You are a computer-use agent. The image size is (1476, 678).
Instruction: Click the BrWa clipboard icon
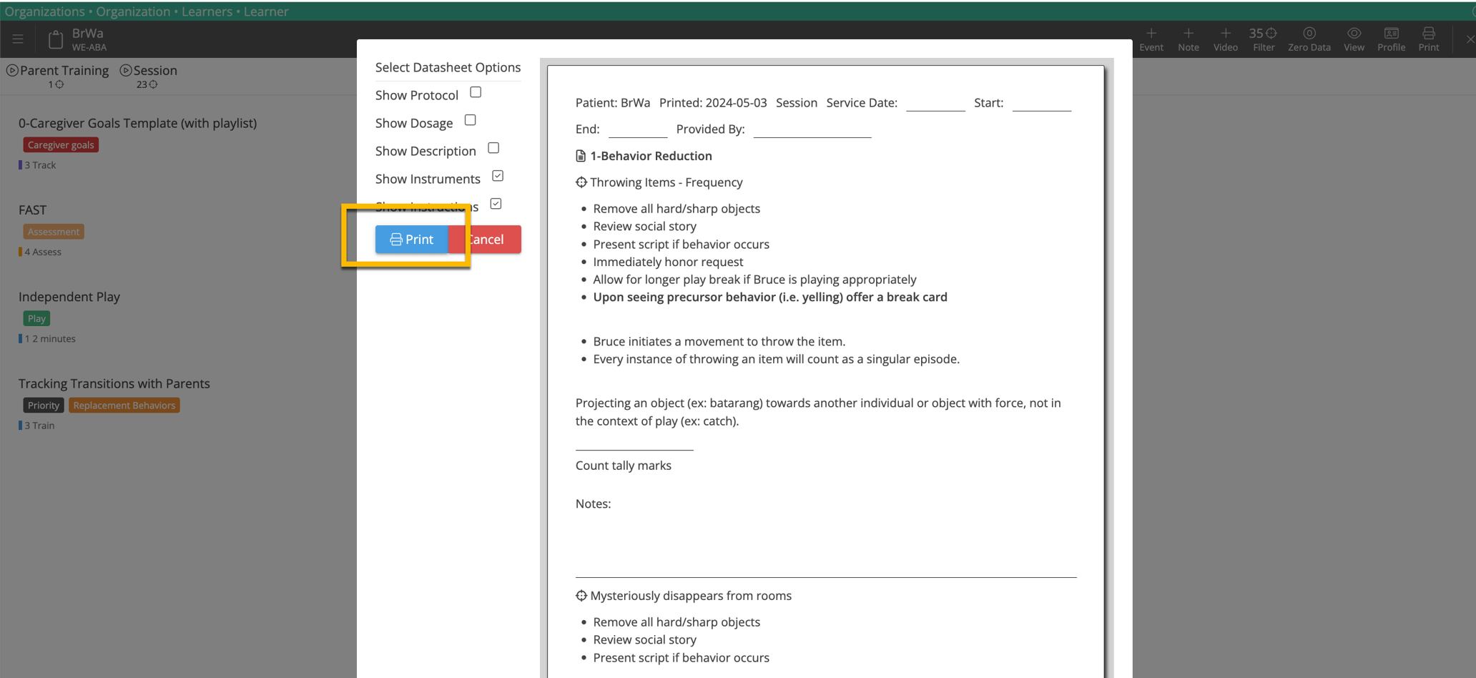tap(55, 39)
